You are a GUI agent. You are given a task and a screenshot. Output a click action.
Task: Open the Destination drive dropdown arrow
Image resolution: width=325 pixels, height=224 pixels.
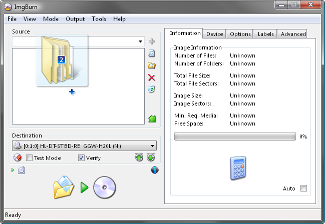[x=153, y=145]
